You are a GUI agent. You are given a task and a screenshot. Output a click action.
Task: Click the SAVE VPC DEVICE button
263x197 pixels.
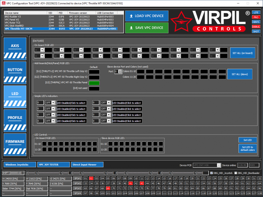point(147,28)
